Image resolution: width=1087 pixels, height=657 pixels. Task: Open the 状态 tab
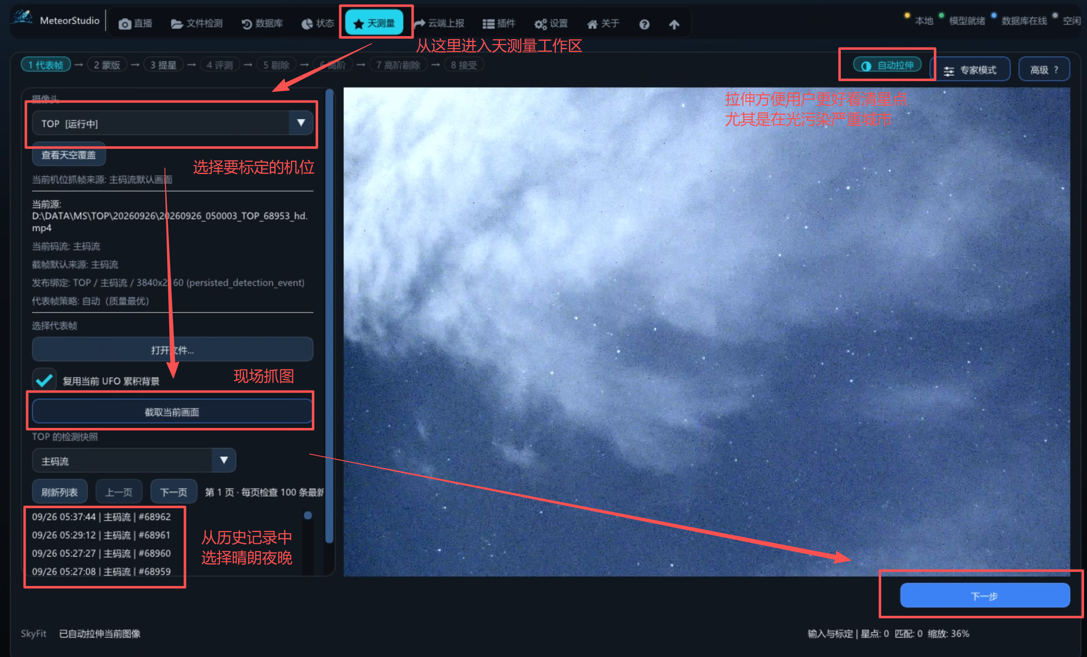coord(318,24)
